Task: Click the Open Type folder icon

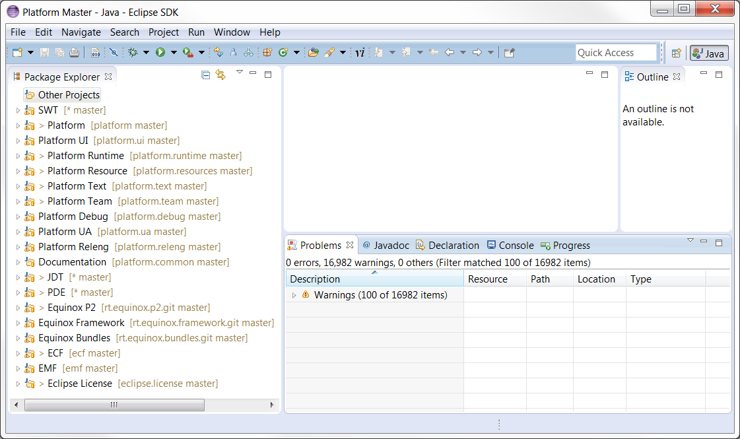Action: (314, 52)
